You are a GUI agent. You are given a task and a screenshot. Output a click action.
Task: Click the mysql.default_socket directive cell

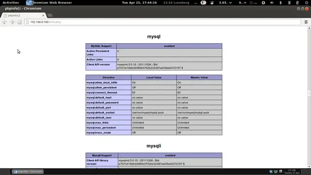pos(108,112)
